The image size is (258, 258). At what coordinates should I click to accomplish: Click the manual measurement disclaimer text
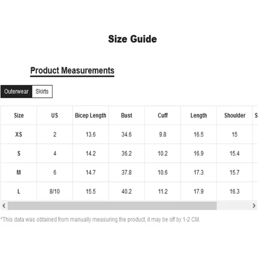point(100,219)
